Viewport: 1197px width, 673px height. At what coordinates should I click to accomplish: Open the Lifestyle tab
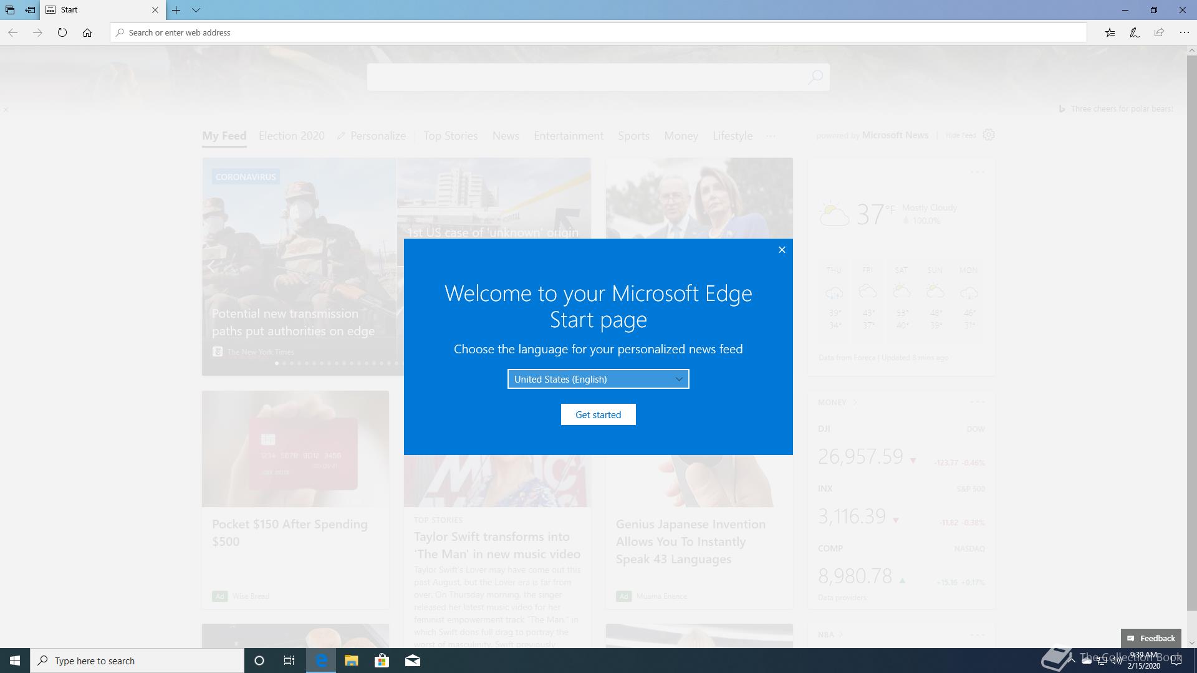[x=733, y=136]
